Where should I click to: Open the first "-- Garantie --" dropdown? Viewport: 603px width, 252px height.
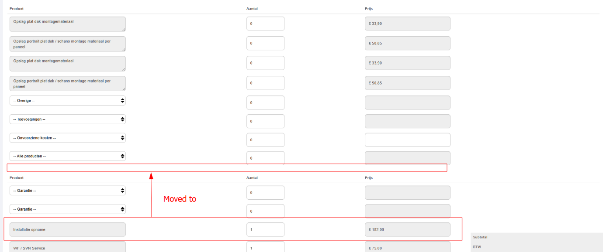pyautogui.click(x=67, y=191)
